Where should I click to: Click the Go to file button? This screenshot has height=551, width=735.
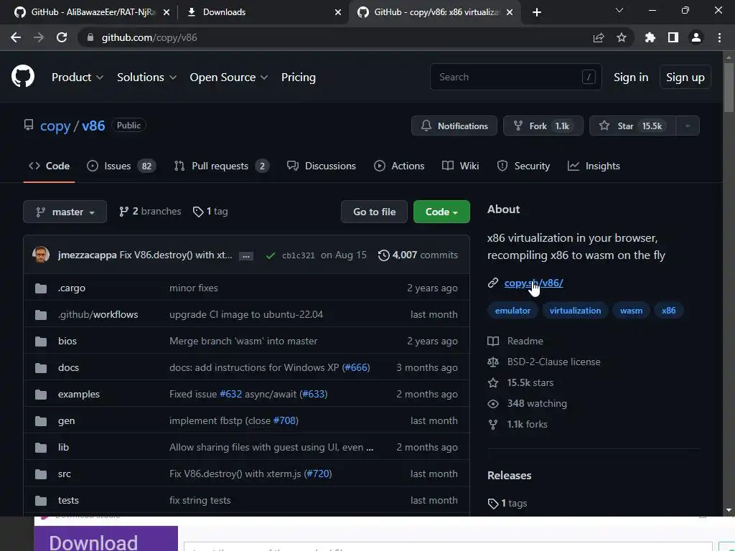click(374, 212)
